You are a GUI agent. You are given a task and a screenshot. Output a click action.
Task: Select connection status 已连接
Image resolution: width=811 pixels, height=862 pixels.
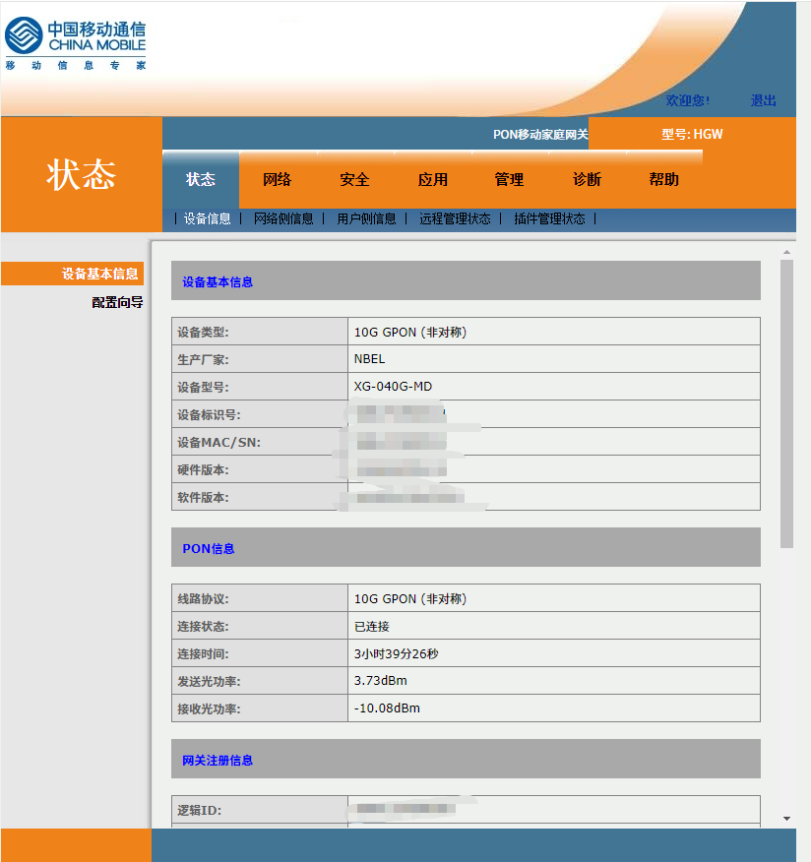[372, 626]
